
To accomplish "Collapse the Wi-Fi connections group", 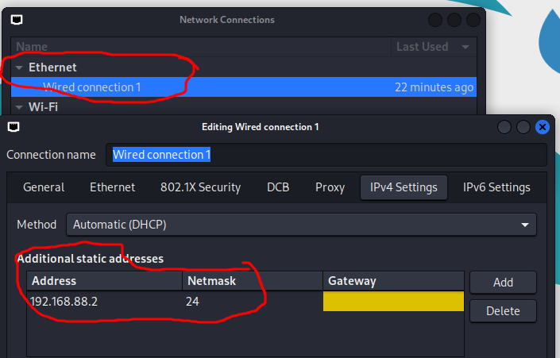I will [x=20, y=106].
